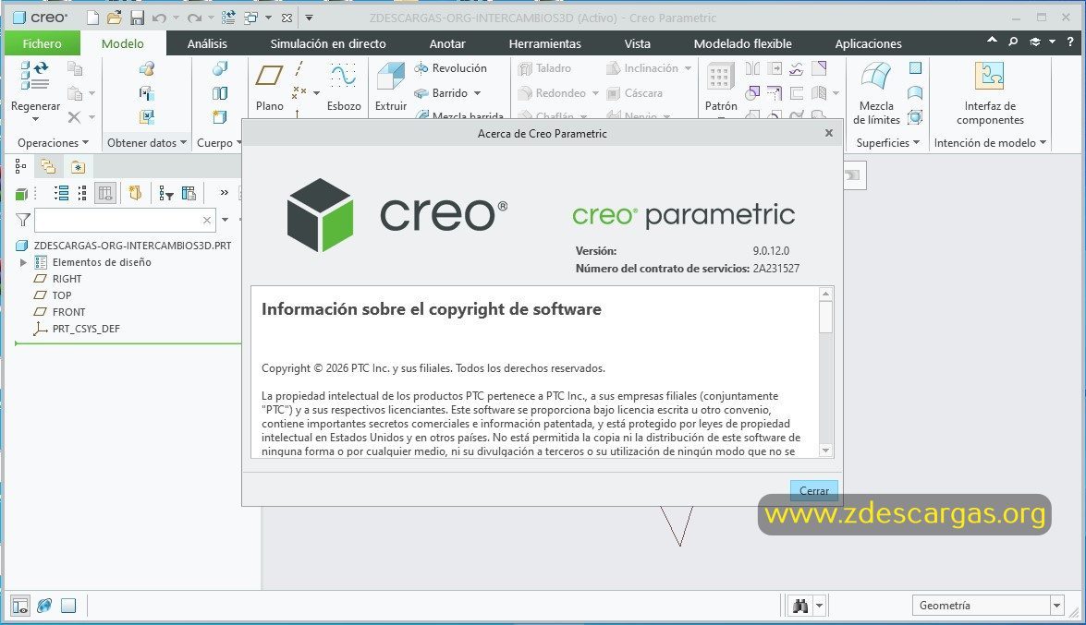Screen dimensions: 1086x625
Task: Toggle the embedded web browser panel
Action: point(44,607)
